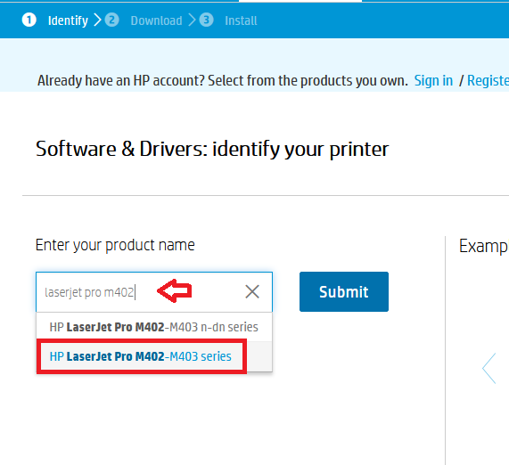Image resolution: width=509 pixels, height=465 pixels.
Task: Go to Install step 3
Action: pos(241,20)
